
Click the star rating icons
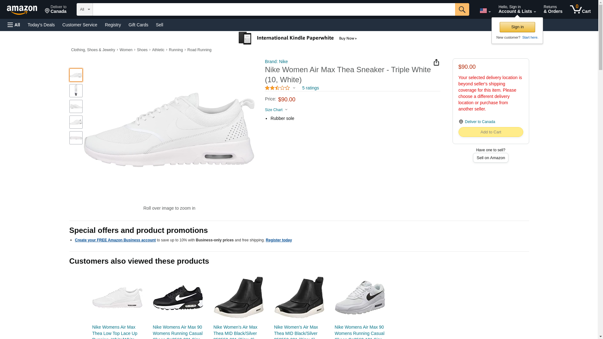click(277, 88)
